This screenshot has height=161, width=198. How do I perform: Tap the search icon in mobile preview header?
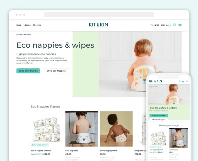coord(187,81)
